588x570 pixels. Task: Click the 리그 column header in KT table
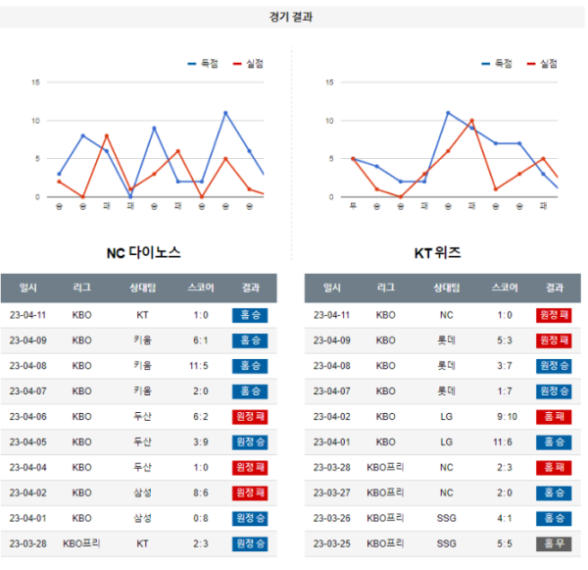coord(386,288)
